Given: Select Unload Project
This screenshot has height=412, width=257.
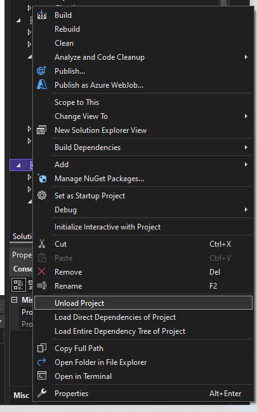Looking at the screenshot, I should point(143,303).
